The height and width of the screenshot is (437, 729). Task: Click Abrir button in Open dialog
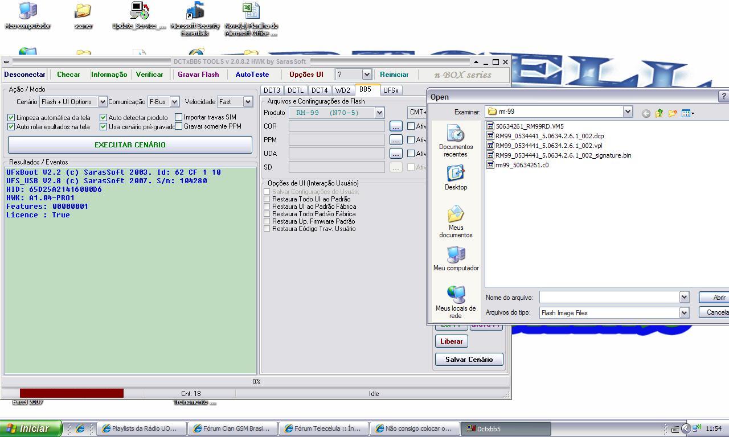[x=714, y=297]
